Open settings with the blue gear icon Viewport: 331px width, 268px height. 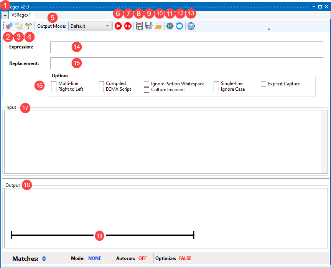(x=170, y=26)
